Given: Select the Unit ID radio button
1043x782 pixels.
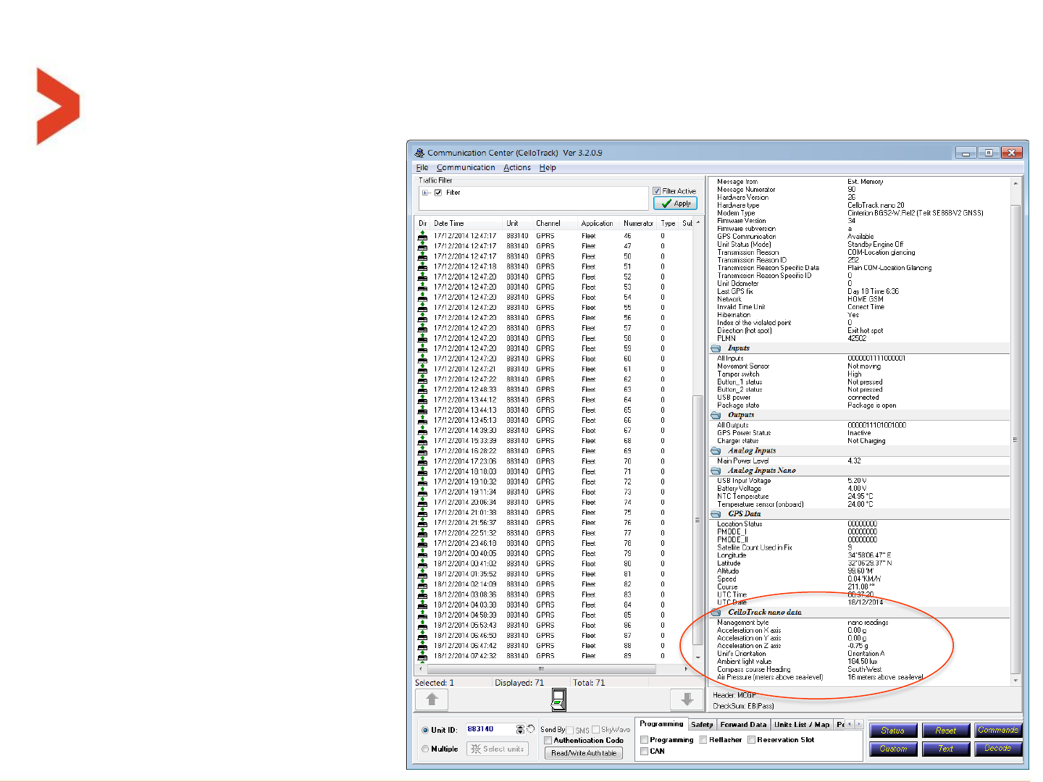Looking at the screenshot, I should [425, 730].
